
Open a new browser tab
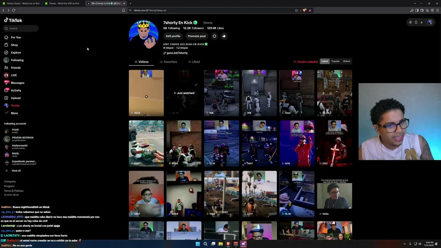[x=130, y=3]
